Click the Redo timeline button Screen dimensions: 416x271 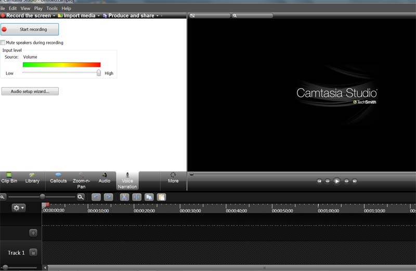(109, 197)
